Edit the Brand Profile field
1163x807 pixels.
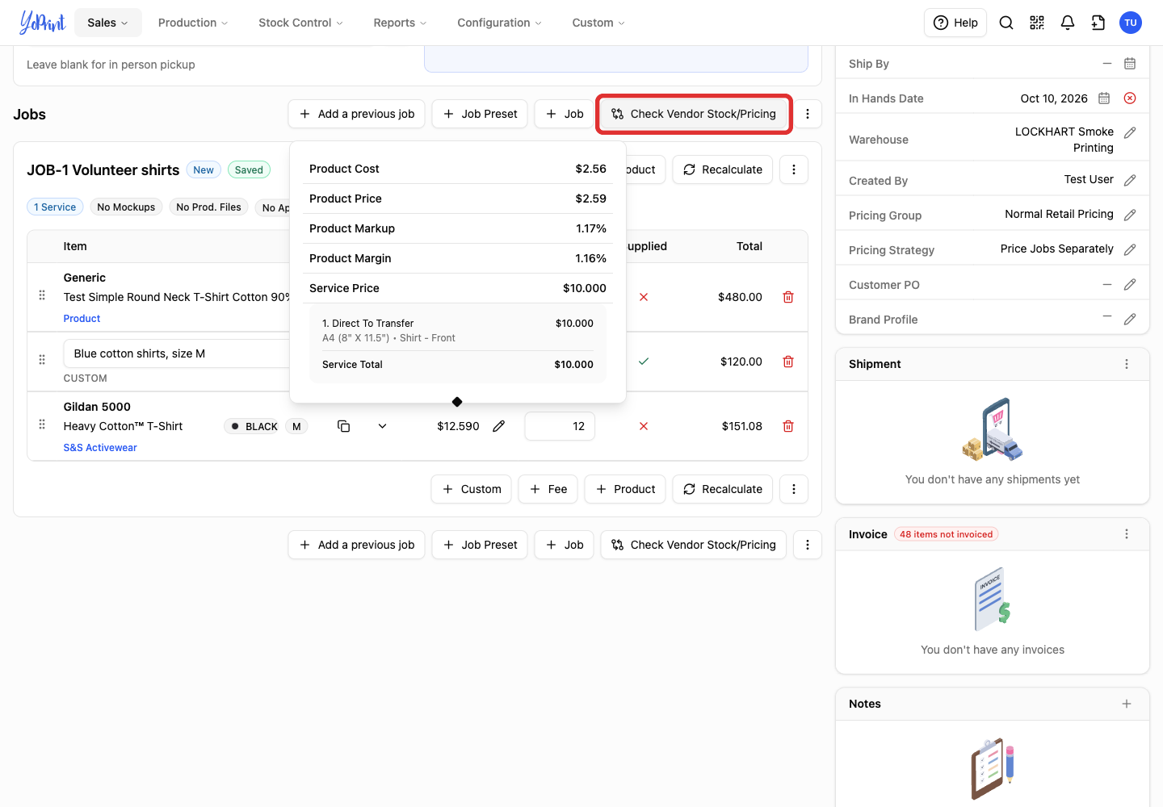[1130, 319]
